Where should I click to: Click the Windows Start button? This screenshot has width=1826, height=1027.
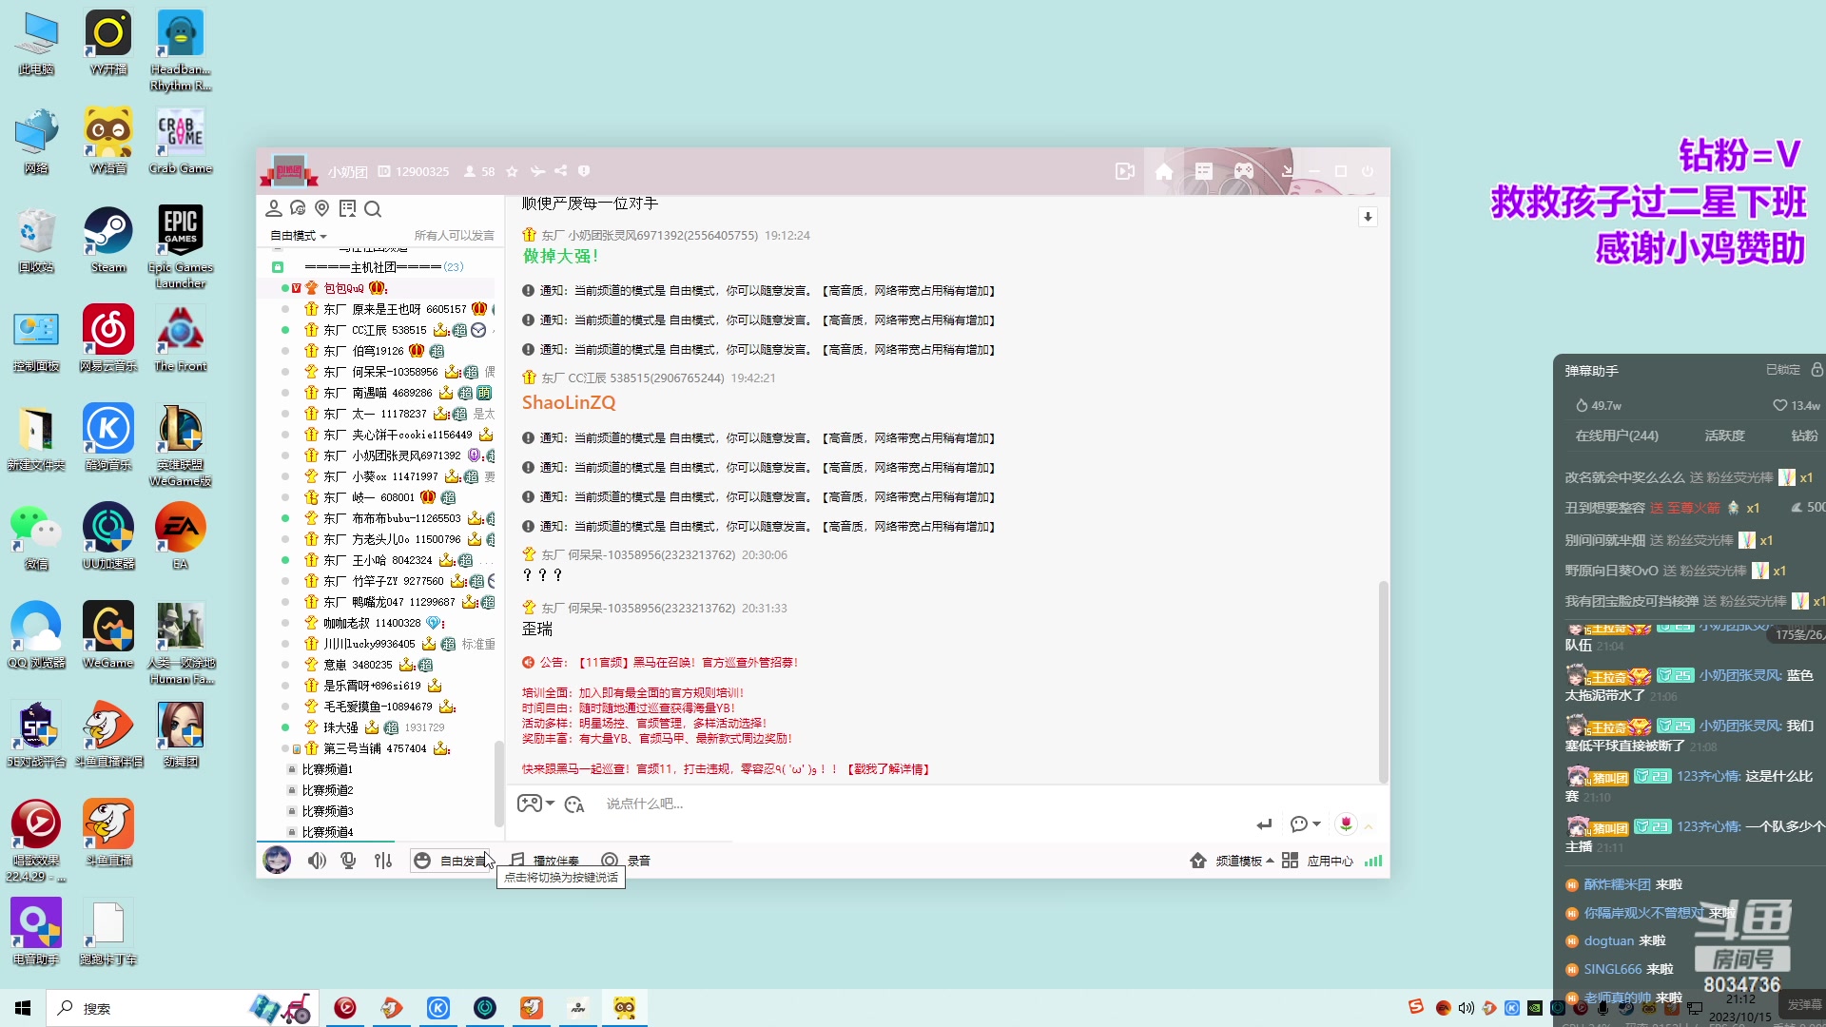(x=23, y=1008)
